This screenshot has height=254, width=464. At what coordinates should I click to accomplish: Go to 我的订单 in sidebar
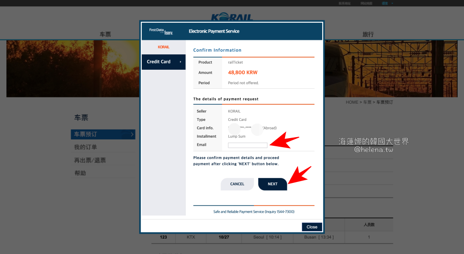point(86,147)
